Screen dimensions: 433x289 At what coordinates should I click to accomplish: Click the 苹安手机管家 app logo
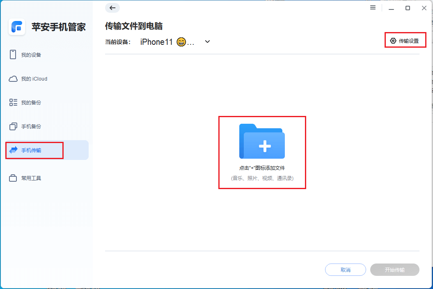[17, 27]
